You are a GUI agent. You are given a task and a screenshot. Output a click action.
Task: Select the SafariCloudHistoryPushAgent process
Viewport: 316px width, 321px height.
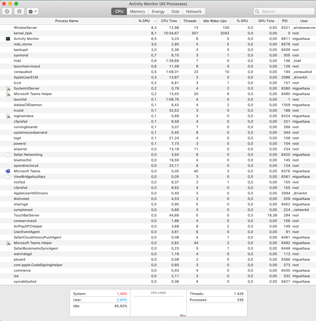click(x=158, y=238)
